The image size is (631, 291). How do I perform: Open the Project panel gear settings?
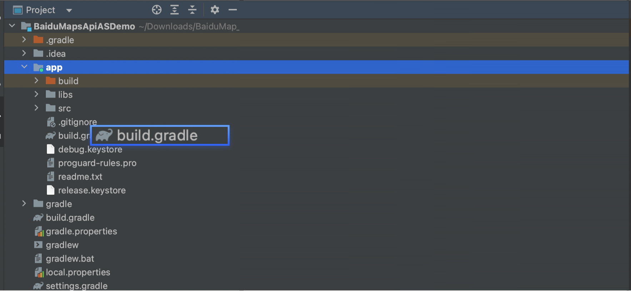(x=215, y=10)
